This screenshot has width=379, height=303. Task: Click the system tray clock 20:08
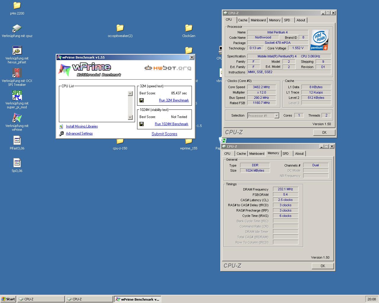(x=372, y=299)
